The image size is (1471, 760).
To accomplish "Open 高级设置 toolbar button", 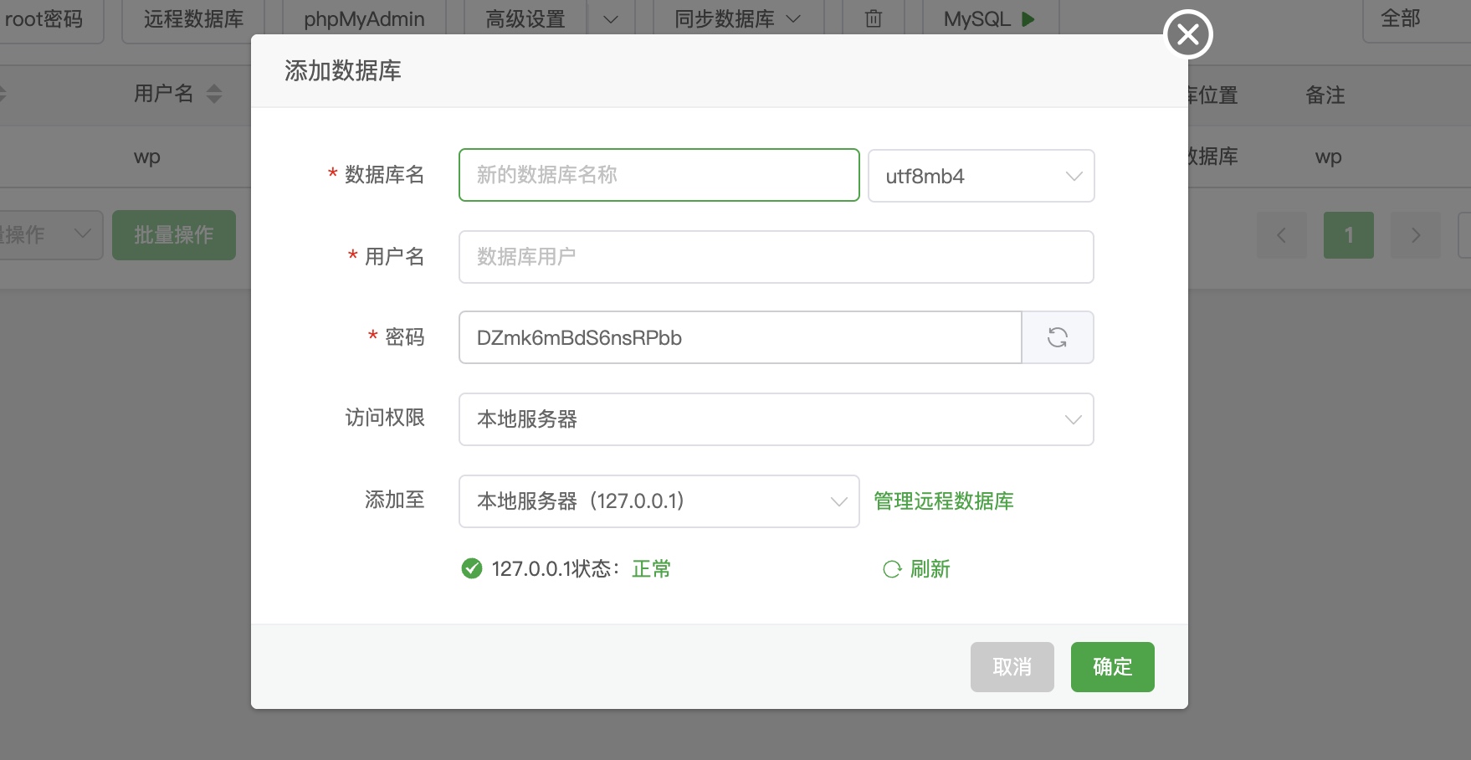I will tap(525, 19).
